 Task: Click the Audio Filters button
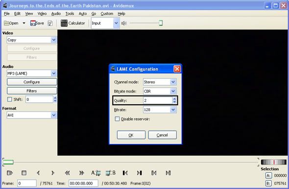point(32,91)
